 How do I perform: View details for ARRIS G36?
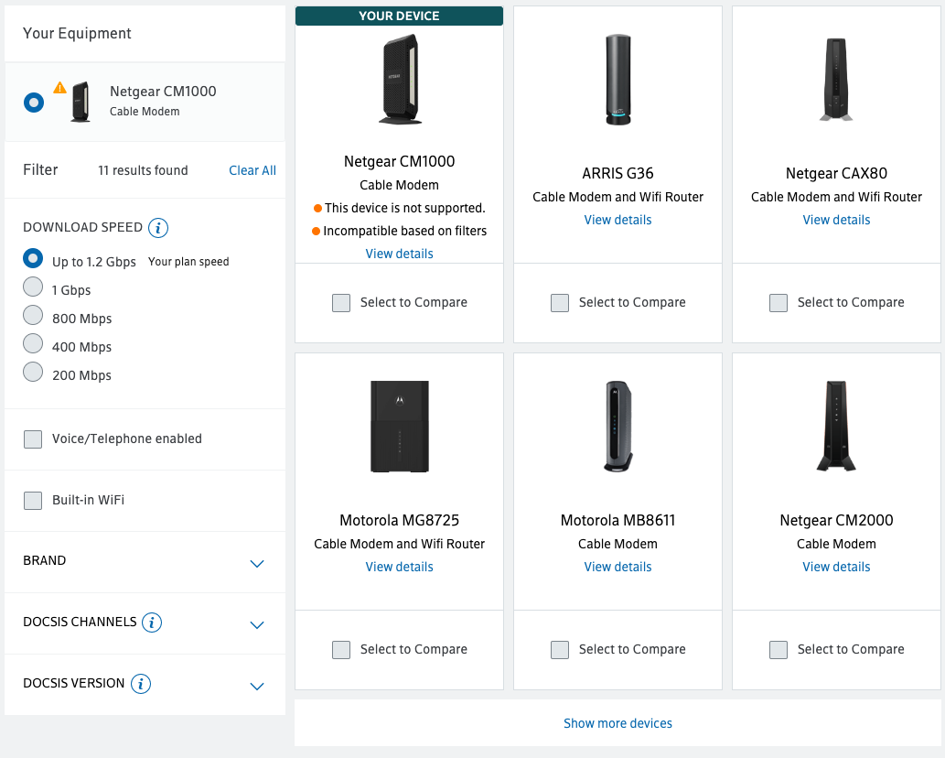[617, 220]
